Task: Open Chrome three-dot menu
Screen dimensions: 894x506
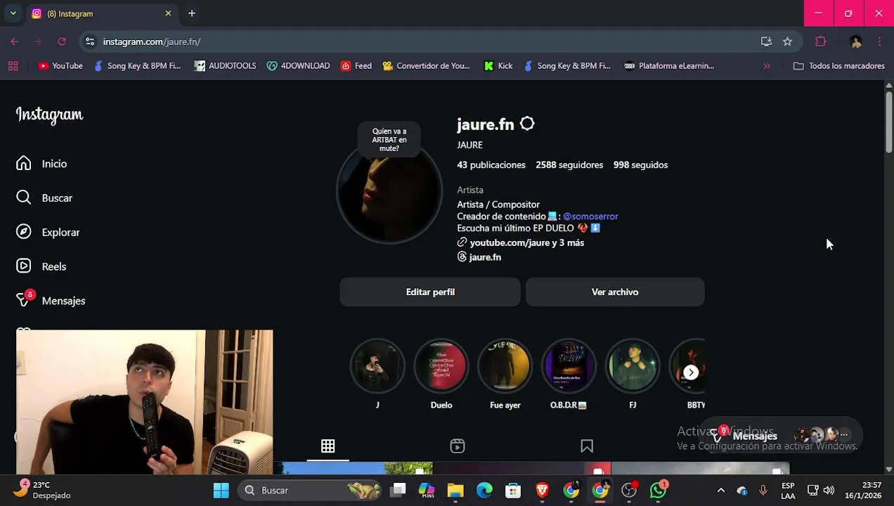Action: pos(879,41)
